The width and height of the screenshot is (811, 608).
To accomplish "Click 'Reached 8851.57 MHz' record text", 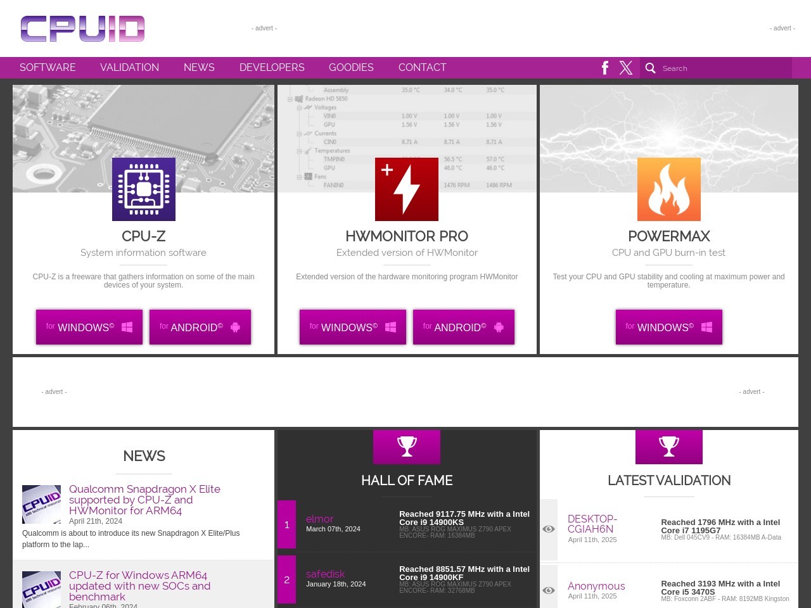I will coord(464,573).
